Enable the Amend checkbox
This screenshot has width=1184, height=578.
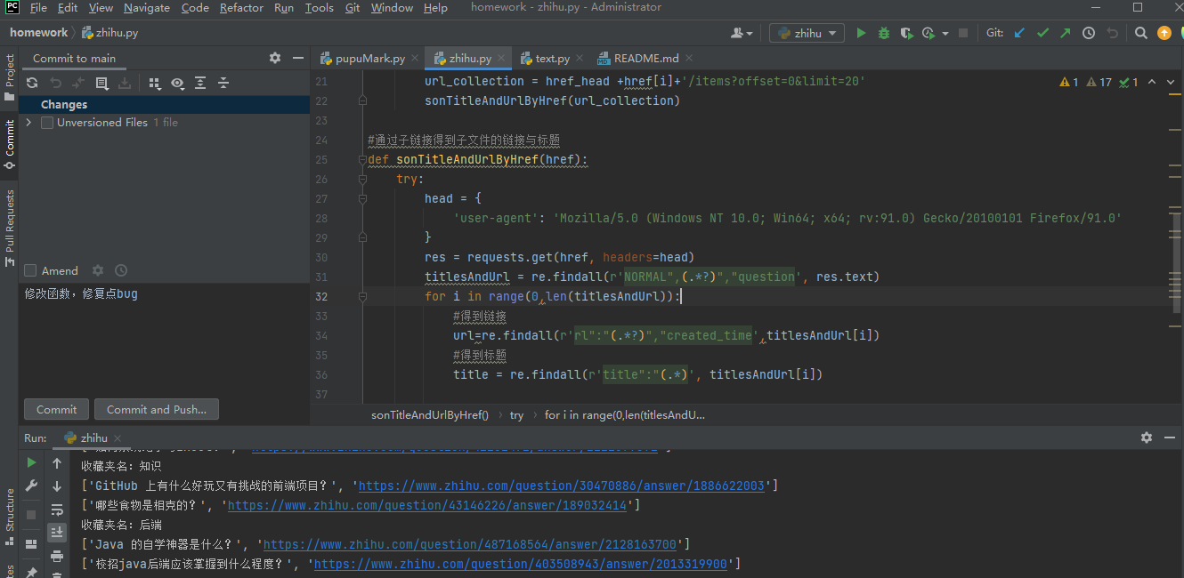click(x=30, y=270)
